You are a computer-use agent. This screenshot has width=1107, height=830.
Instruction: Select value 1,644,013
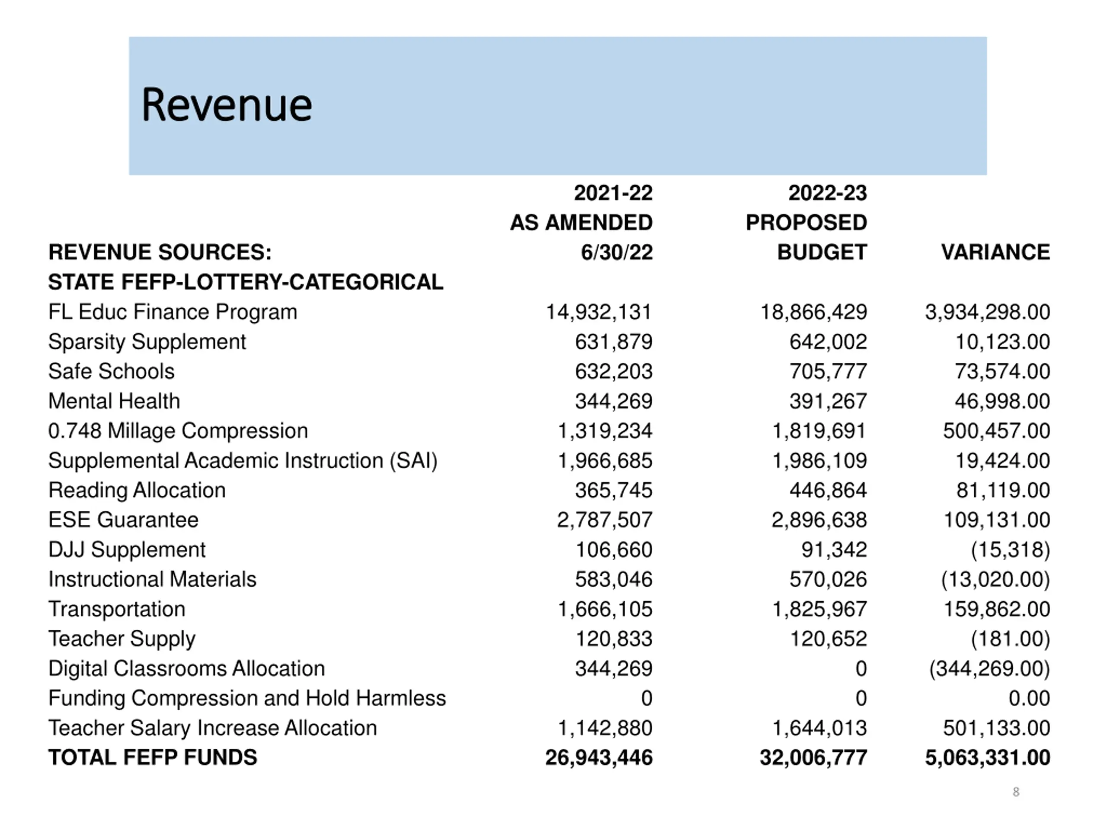[x=819, y=728]
